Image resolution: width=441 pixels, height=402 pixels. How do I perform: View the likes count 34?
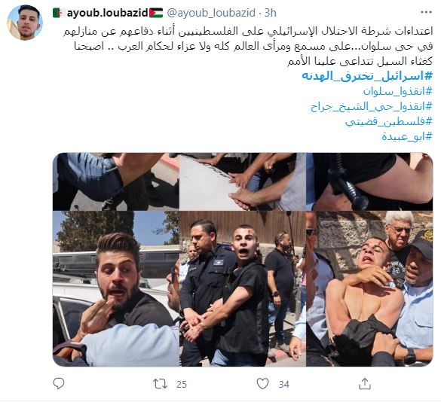283,384
